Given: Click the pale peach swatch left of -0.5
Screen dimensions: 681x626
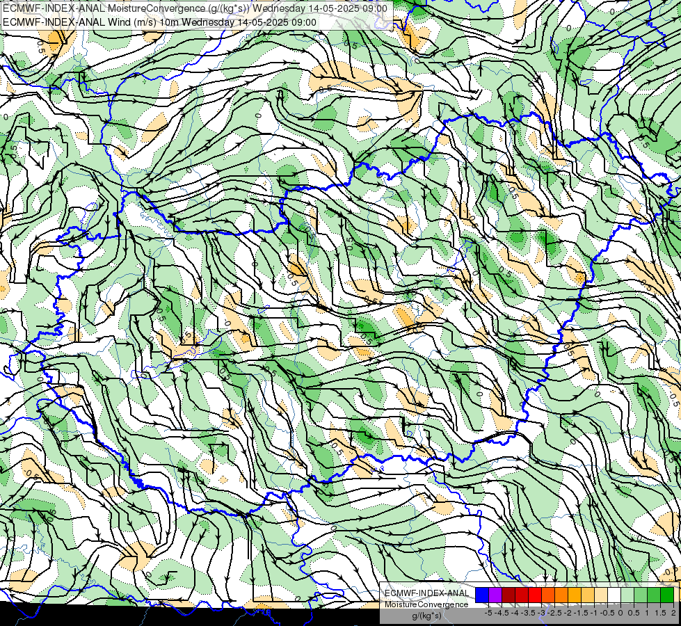Looking at the screenshot, I should [x=600, y=595].
